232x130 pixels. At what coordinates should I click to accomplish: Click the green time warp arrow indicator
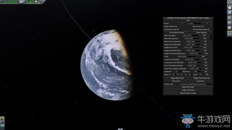pos(33,2)
